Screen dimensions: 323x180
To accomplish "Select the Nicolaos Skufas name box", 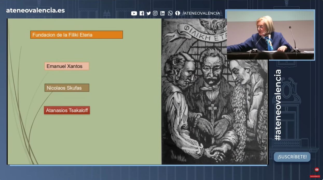I will pos(67,88).
